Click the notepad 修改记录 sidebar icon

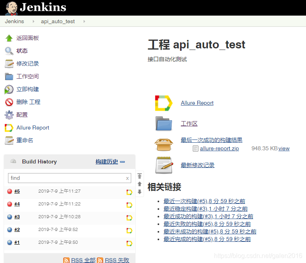click(9, 64)
